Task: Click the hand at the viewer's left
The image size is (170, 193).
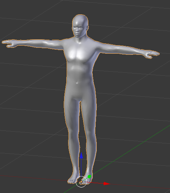Action: tap(8, 43)
